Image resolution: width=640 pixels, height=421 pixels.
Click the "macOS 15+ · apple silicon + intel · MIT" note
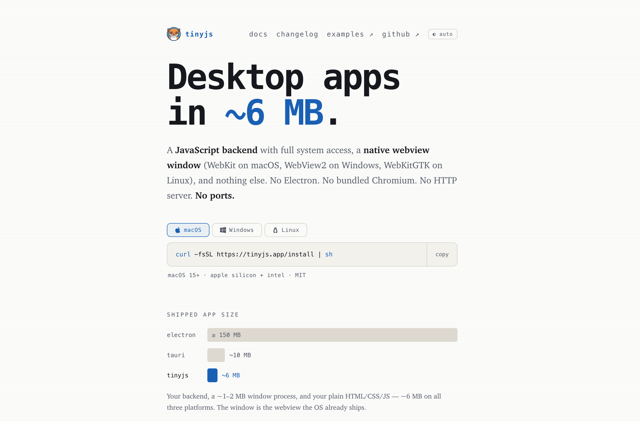pos(237,275)
